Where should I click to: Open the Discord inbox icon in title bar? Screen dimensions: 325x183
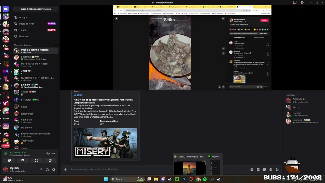tap(295, 3)
